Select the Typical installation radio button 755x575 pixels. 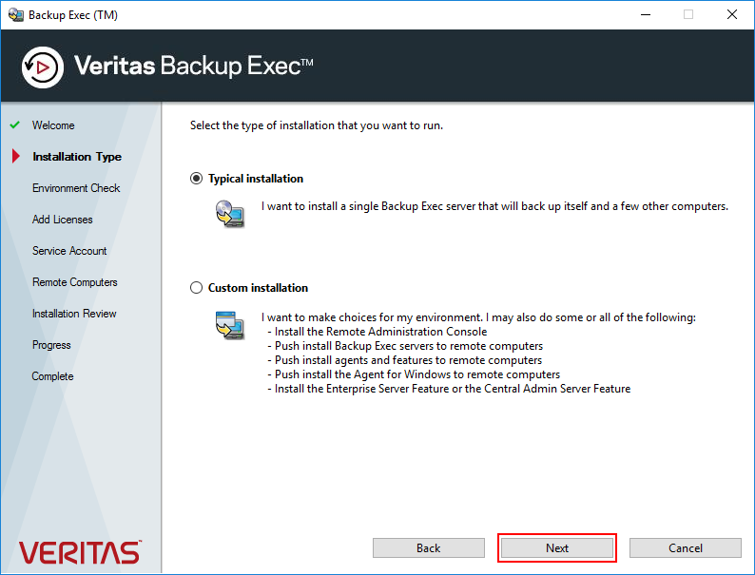[x=196, y=179]
